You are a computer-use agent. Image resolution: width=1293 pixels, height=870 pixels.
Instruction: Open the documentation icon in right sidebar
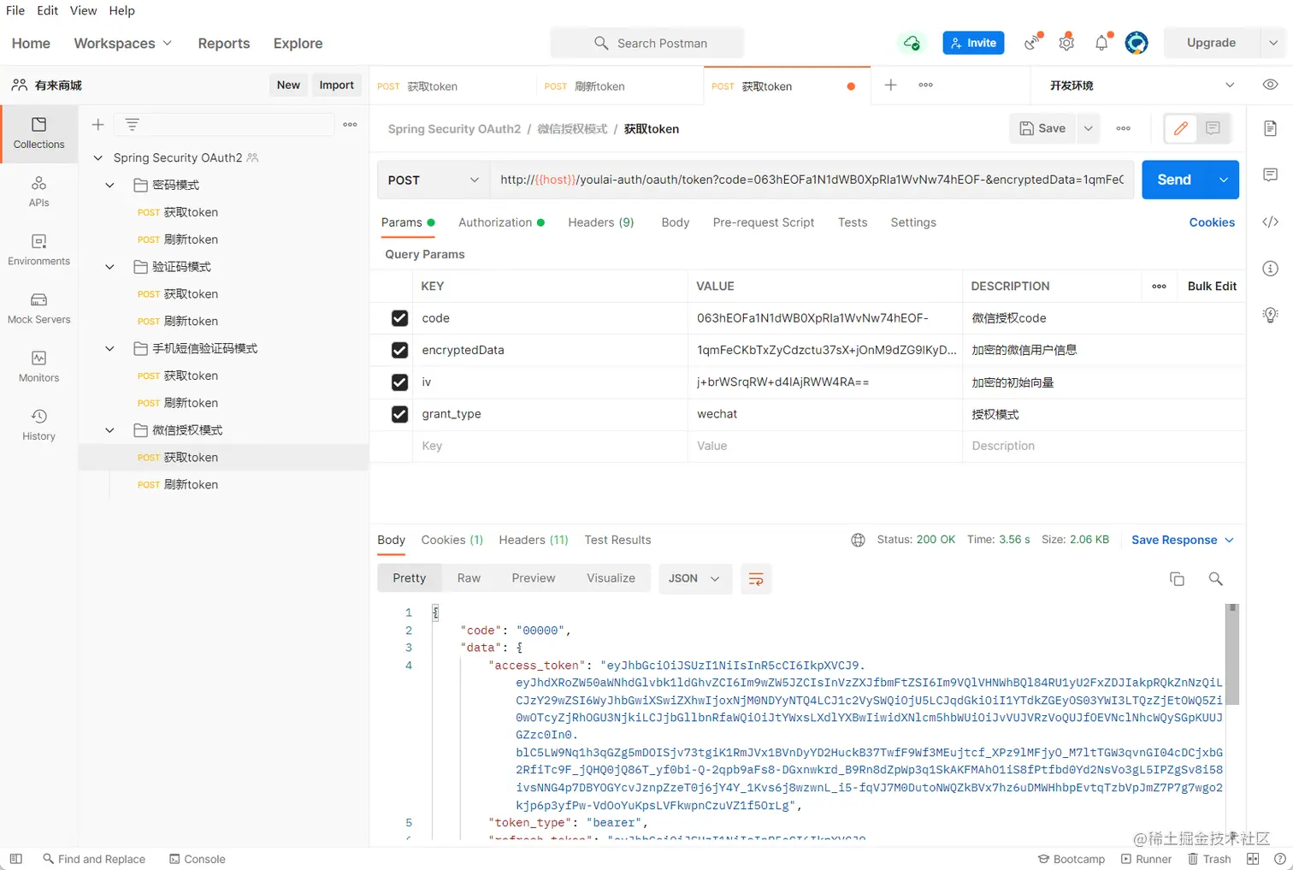(x=1270, y=128)
